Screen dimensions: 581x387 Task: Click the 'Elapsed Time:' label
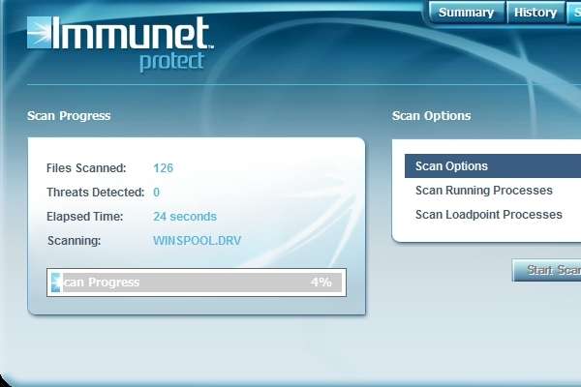click(x=85, y=217)
